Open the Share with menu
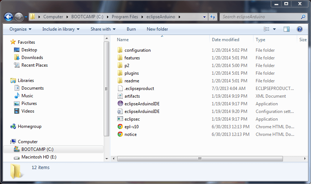 pos(103,29)
